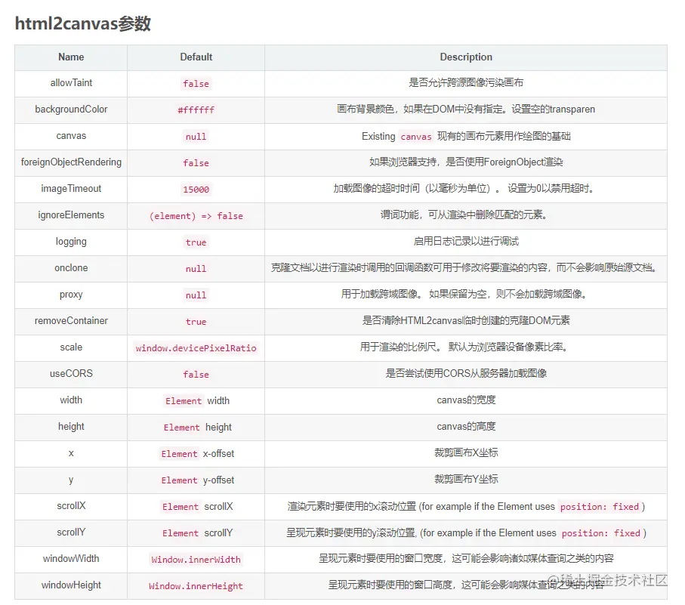The image size is (685, 605).
Task: Click 'position: fixed' code in scrollX row
Action: tap(600, 507)
